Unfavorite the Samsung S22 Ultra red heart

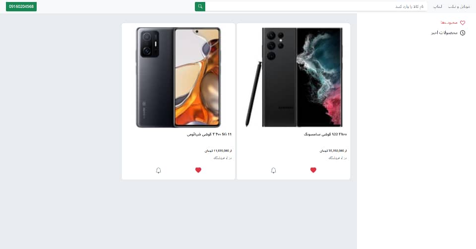pos(313,170)
